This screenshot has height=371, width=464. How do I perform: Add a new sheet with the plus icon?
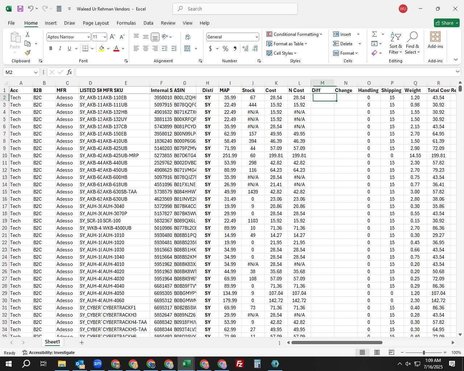click(x=82, y=342)
